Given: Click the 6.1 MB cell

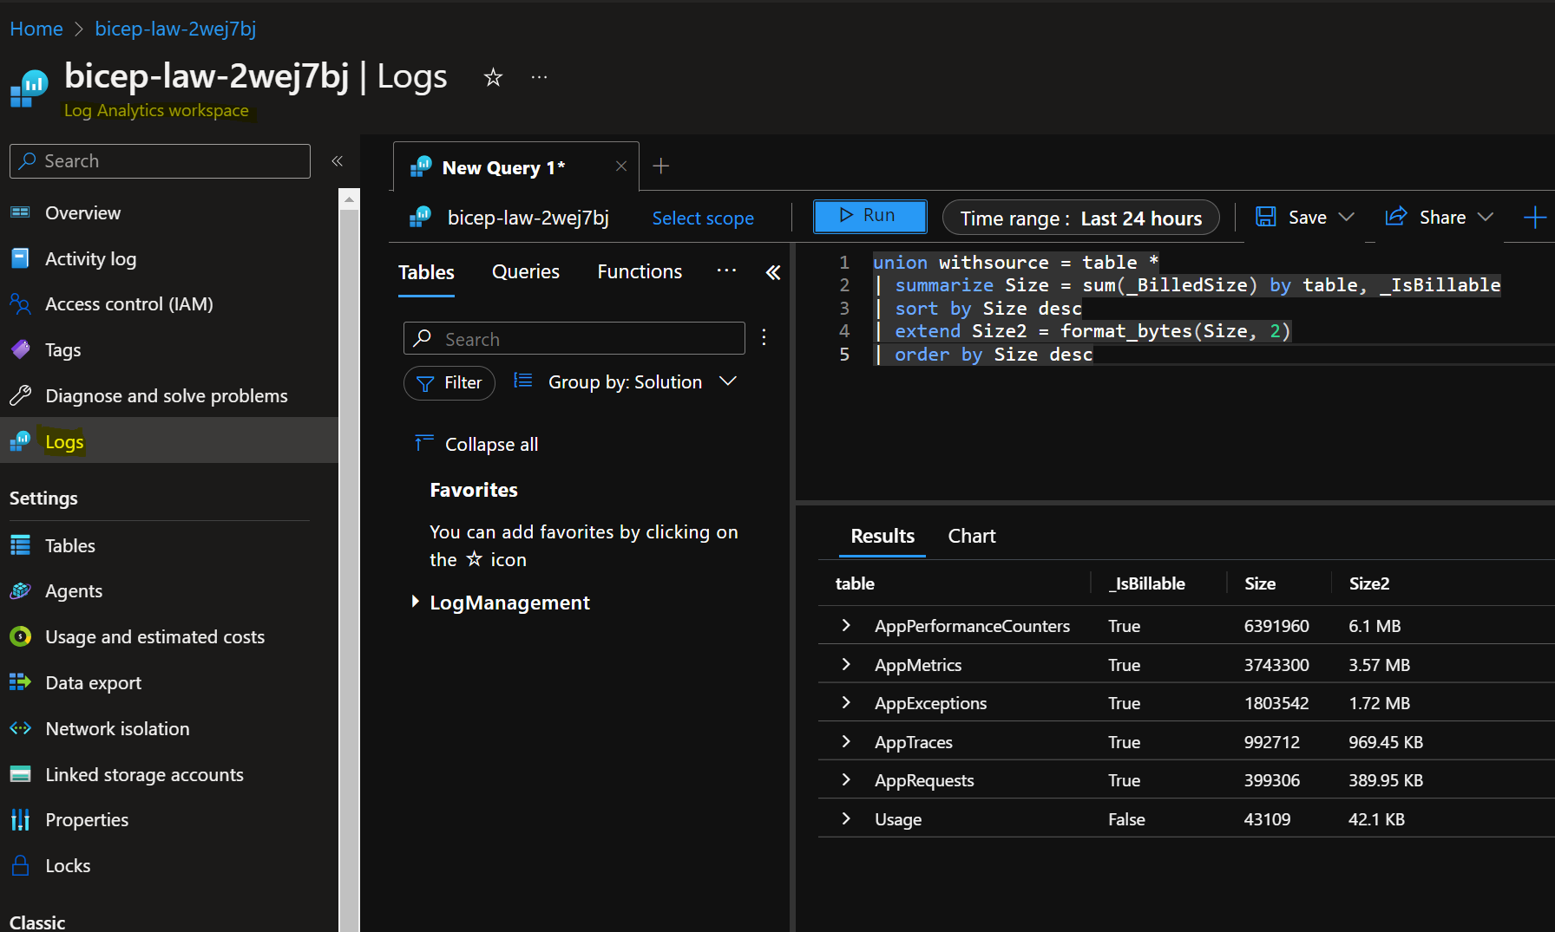Looking at the screenshot, I should point(1375,626).
